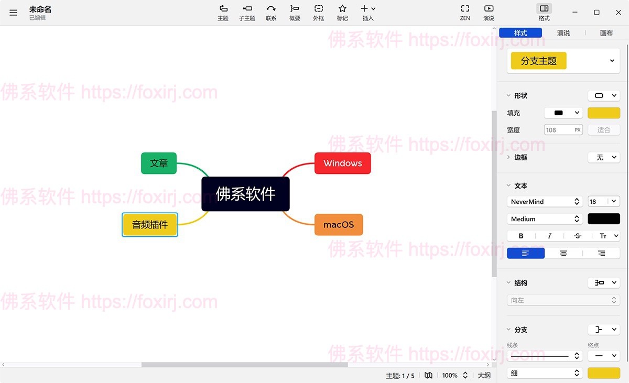Add a boundary using the 外框 icon

pos(318,12)
